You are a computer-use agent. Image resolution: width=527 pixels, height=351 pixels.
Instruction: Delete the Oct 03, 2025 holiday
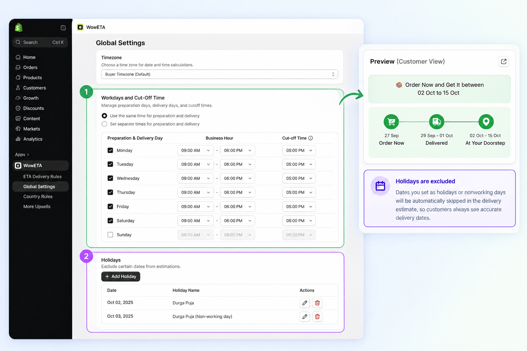pyautogui.click(x=317, y=317)
